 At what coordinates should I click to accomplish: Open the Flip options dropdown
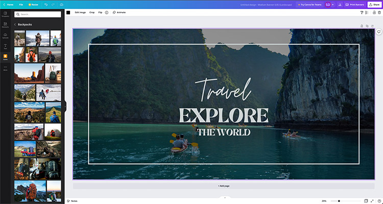(x=100, y=12)
